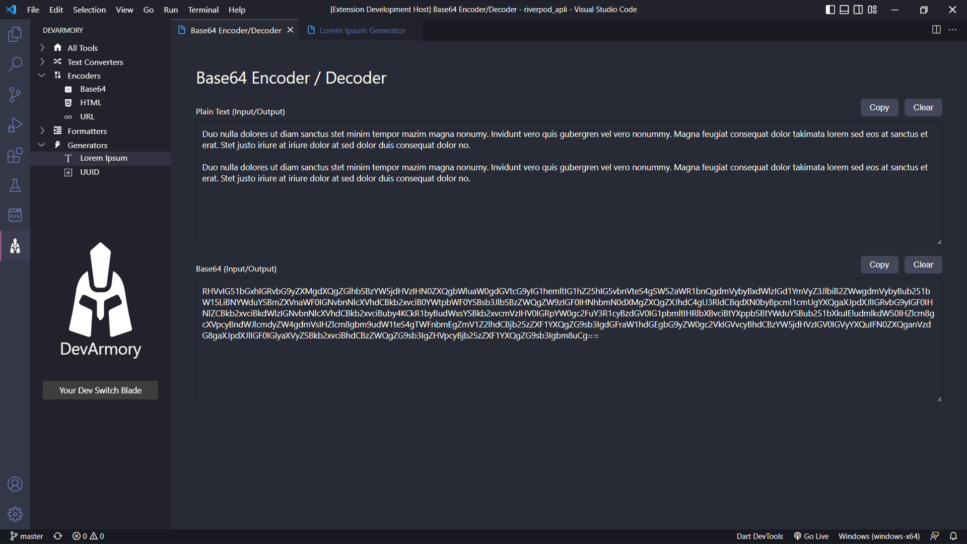Viewport: 967px width, 544px height.
Task: Open the Go menu
Action: (x=148, y=10)
